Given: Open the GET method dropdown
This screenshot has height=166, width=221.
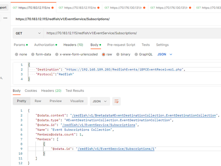Looking at the screenshot, I should click(x=28, y=33).
